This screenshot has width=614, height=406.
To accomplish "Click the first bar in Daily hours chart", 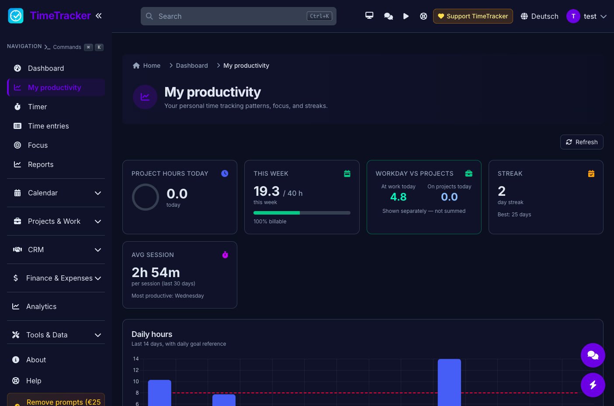I will [x=160, y=393].
